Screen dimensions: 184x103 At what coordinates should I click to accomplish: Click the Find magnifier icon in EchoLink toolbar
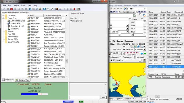click(x=37, y=9)
